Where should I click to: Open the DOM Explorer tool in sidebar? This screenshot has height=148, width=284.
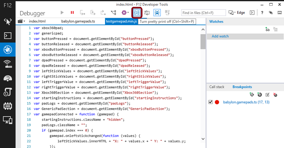(8, 22)
